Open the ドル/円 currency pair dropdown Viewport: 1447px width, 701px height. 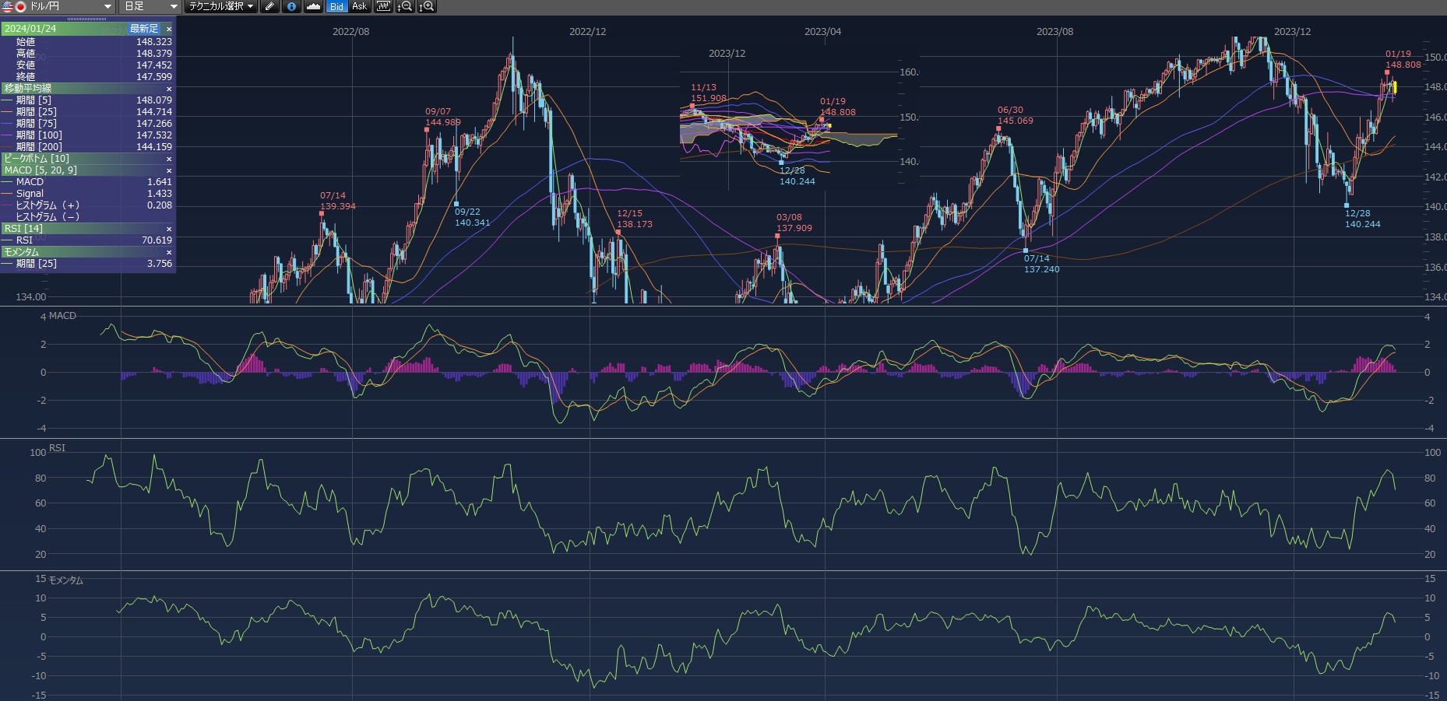pyautogui.click(x=107, y=6)
